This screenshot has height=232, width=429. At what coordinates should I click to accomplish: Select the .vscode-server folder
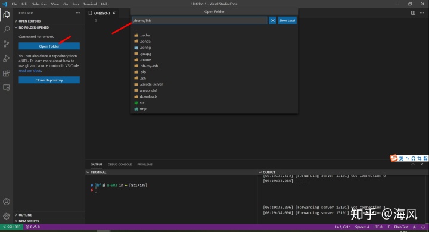(x=214, y=84)
